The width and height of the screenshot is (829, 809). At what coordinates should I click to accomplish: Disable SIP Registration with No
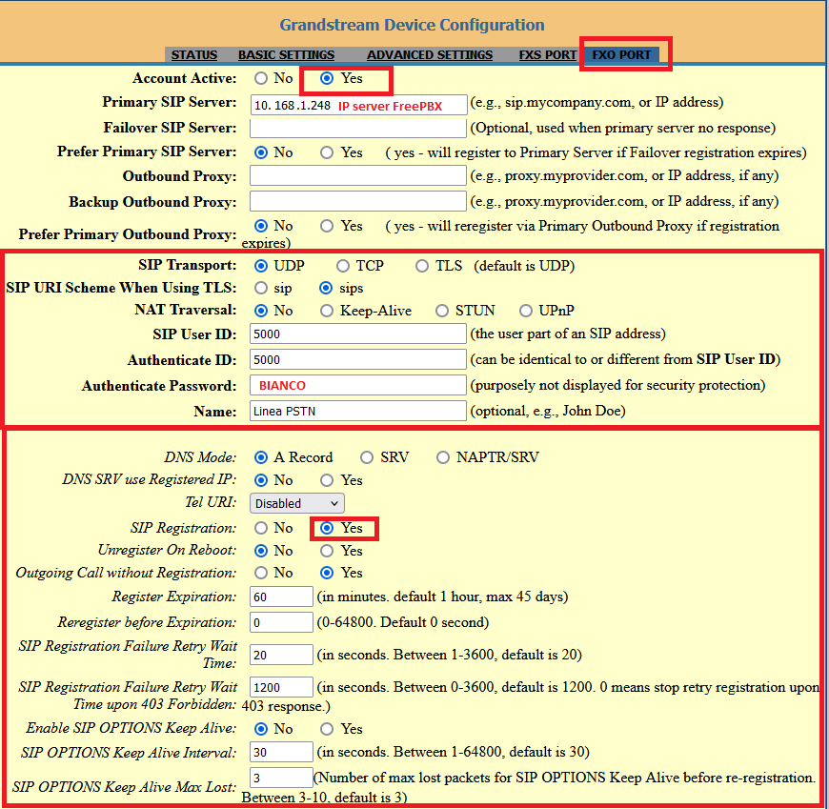[261, 528]
